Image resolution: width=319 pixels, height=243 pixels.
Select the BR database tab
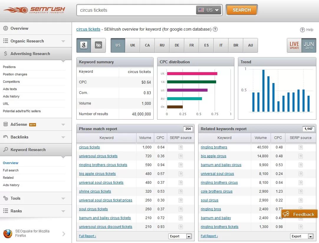tap(236, 45)
